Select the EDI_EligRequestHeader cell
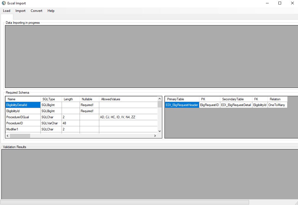The width and height of the screenshot is (298, 205). 182,105
